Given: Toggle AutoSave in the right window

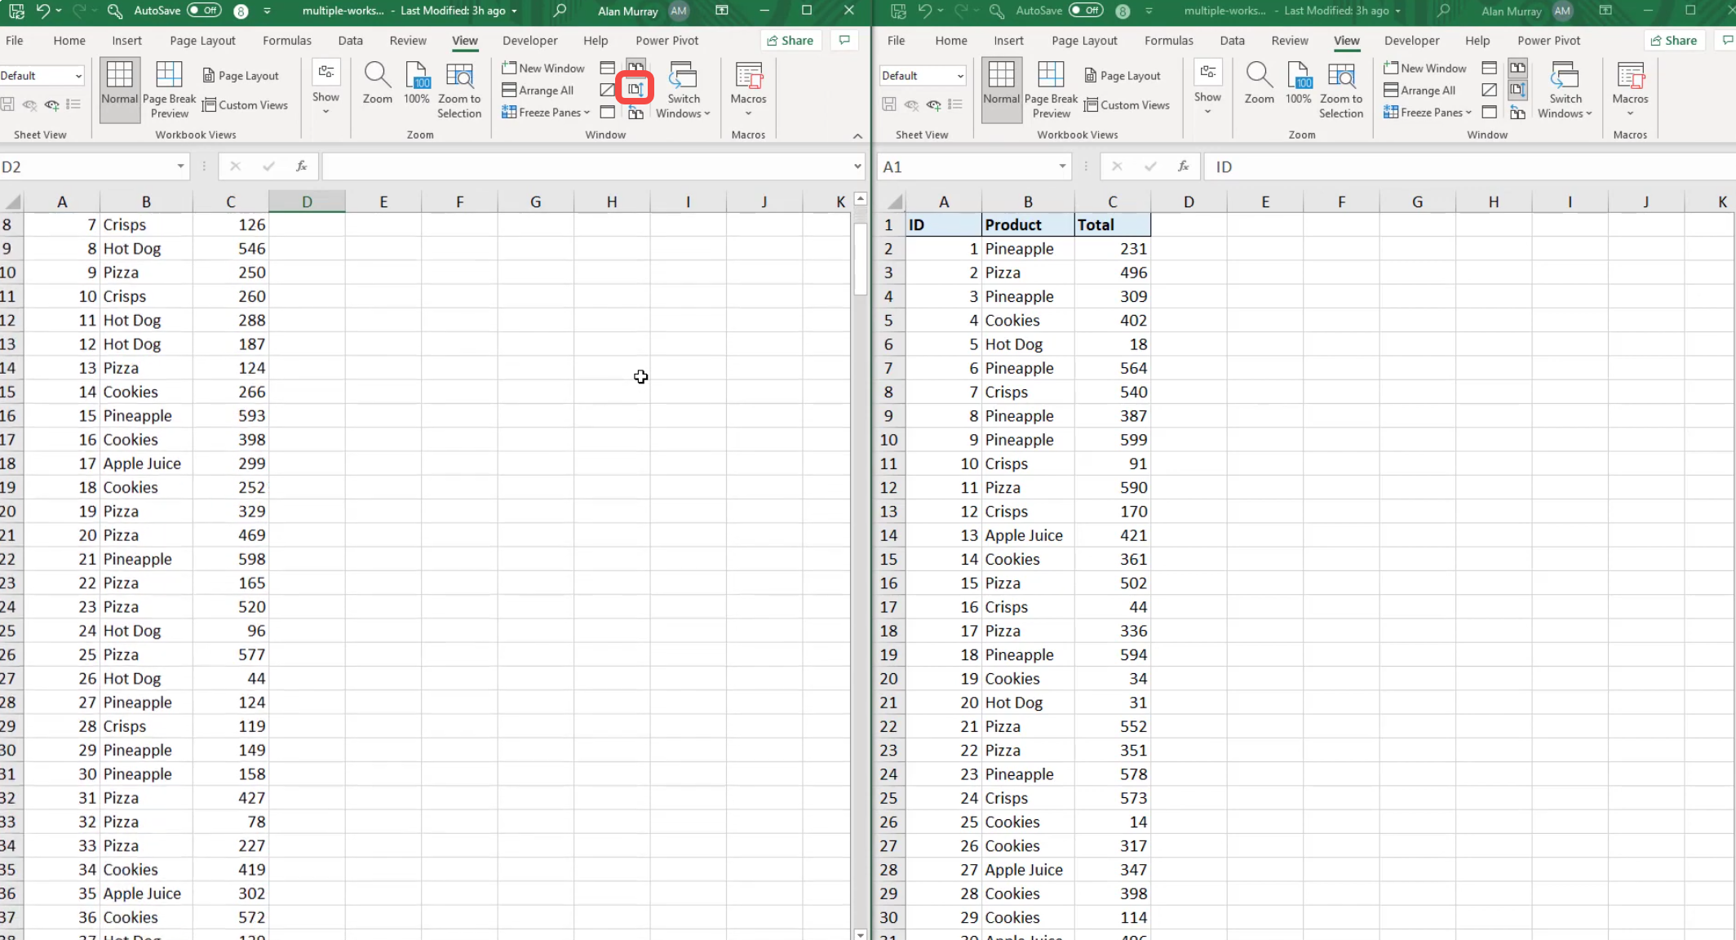Looking at the screenshot, I should 1086,11.
